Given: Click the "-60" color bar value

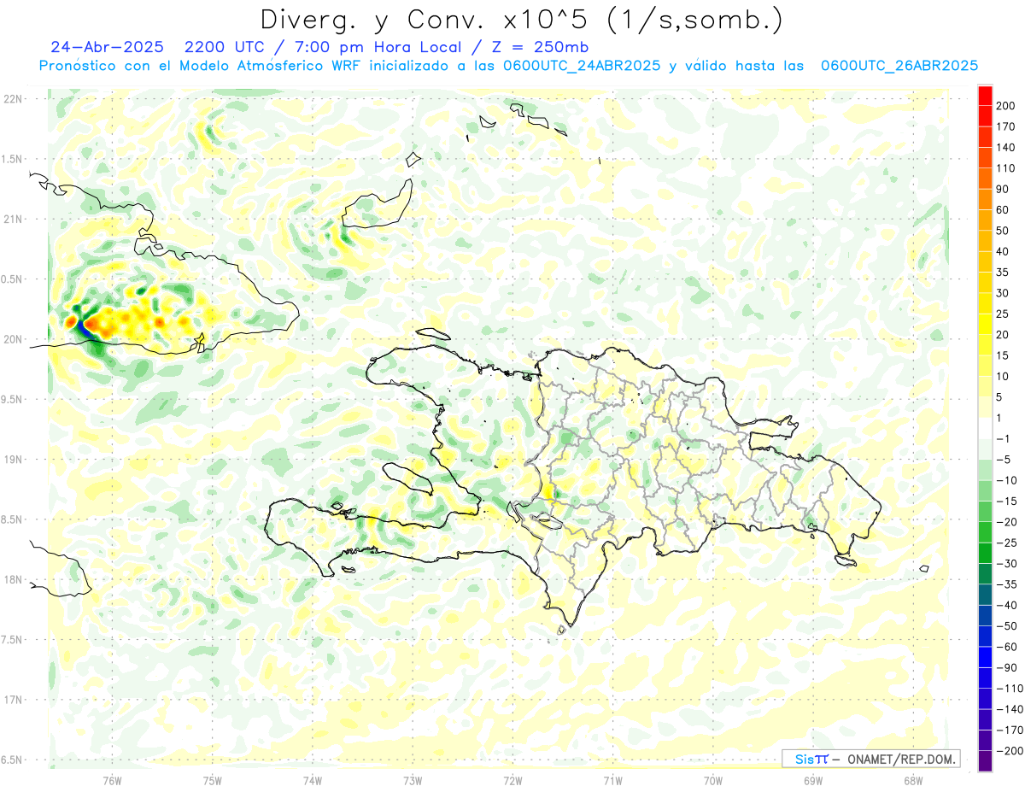Looking at the screenshot, I should coord(1009,647).
